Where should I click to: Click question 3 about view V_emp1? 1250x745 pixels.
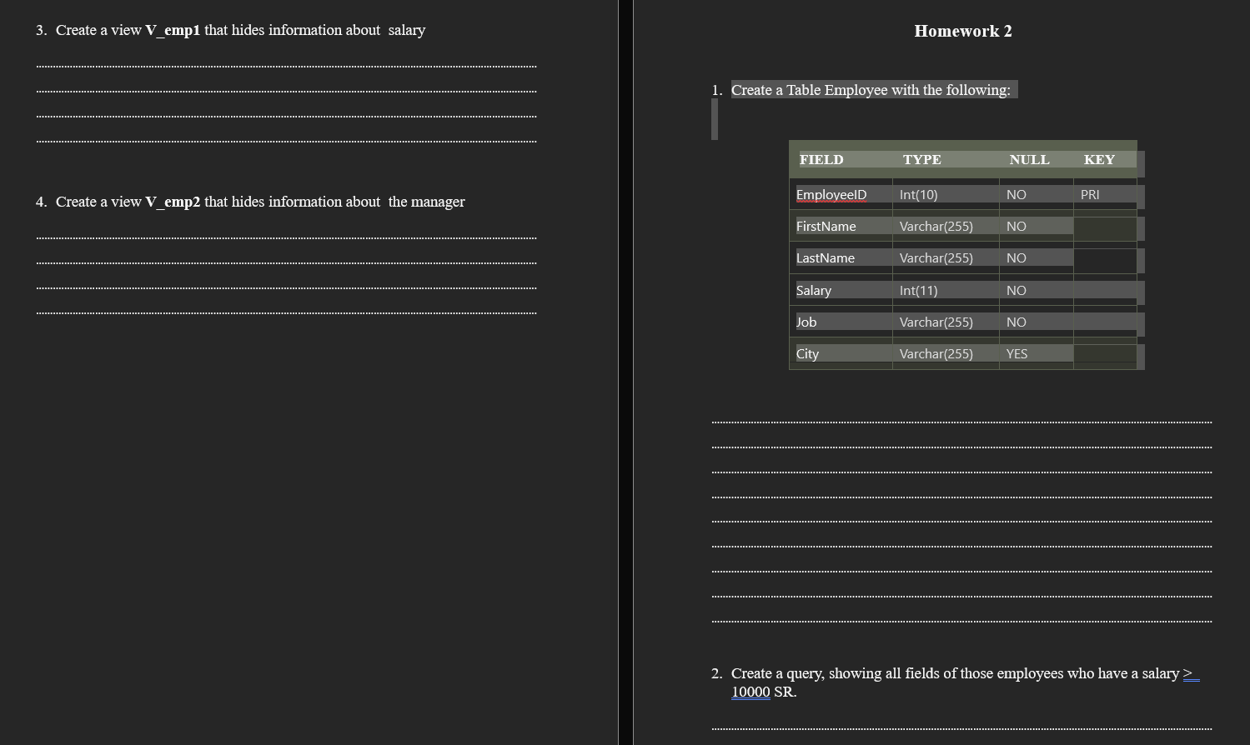click(230, 30)
